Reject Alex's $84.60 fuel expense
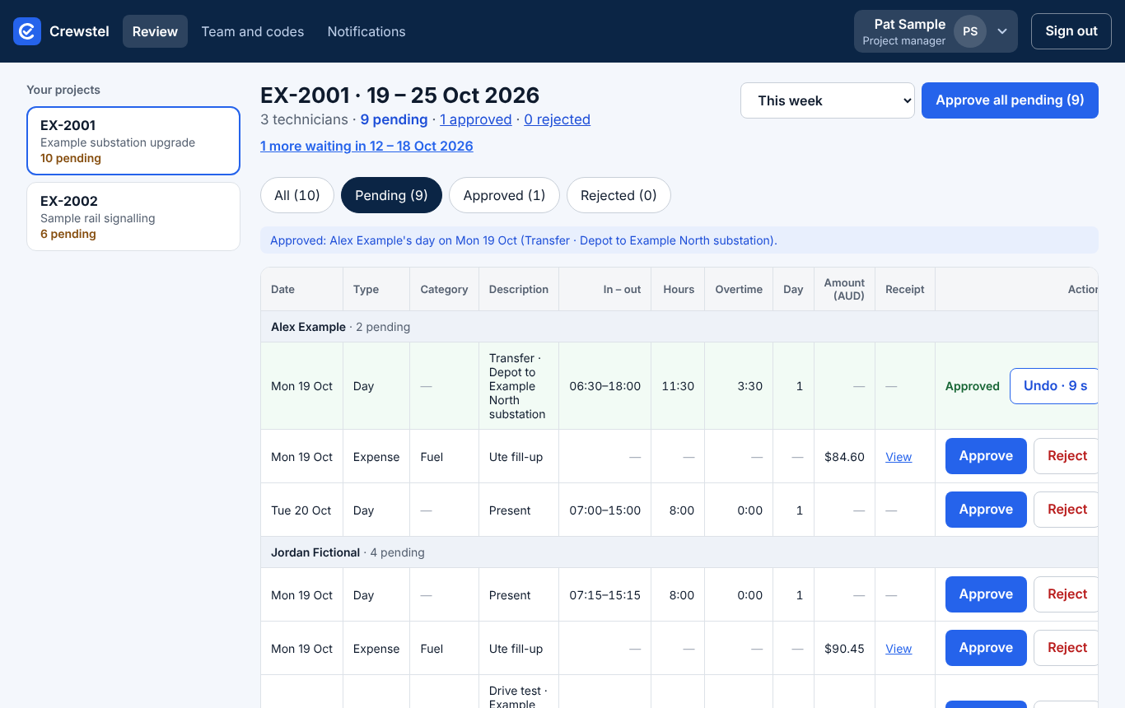 coord(1067,456)
